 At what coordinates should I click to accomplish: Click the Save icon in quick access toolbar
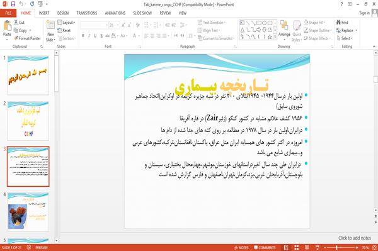tap(13, 4)
